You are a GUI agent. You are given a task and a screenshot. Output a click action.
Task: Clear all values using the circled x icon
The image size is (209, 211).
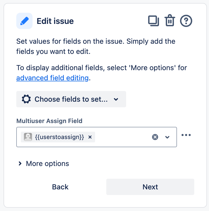point(155,137)
